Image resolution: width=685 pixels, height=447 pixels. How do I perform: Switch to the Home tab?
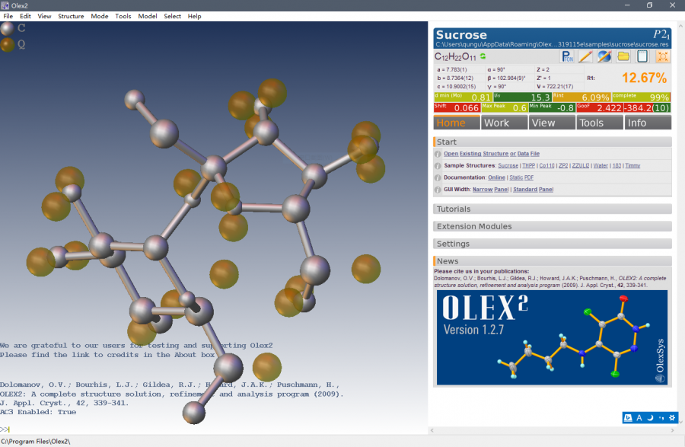[x=457, y=123]
